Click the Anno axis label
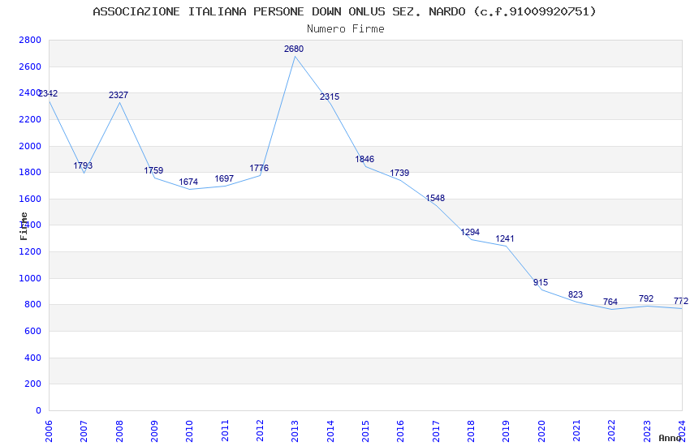 coord(670,438)
